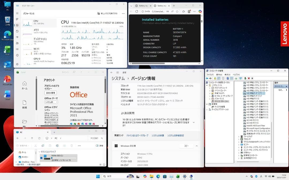Collapse the Windows の仕様 section in Settings
The width and height of the screenshot is (289, 180).
(197, 146)
